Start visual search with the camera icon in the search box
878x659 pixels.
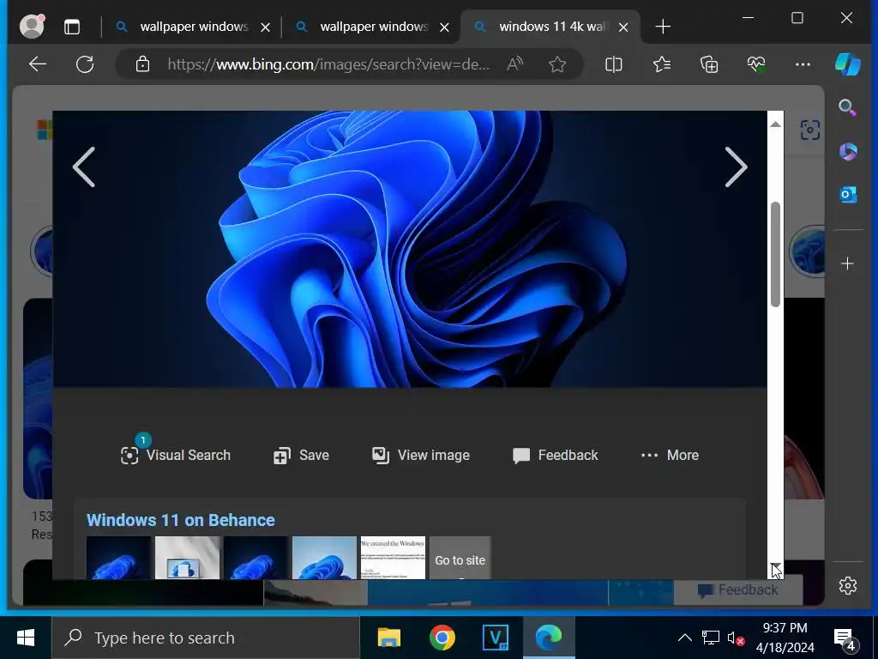pos(809,130)
